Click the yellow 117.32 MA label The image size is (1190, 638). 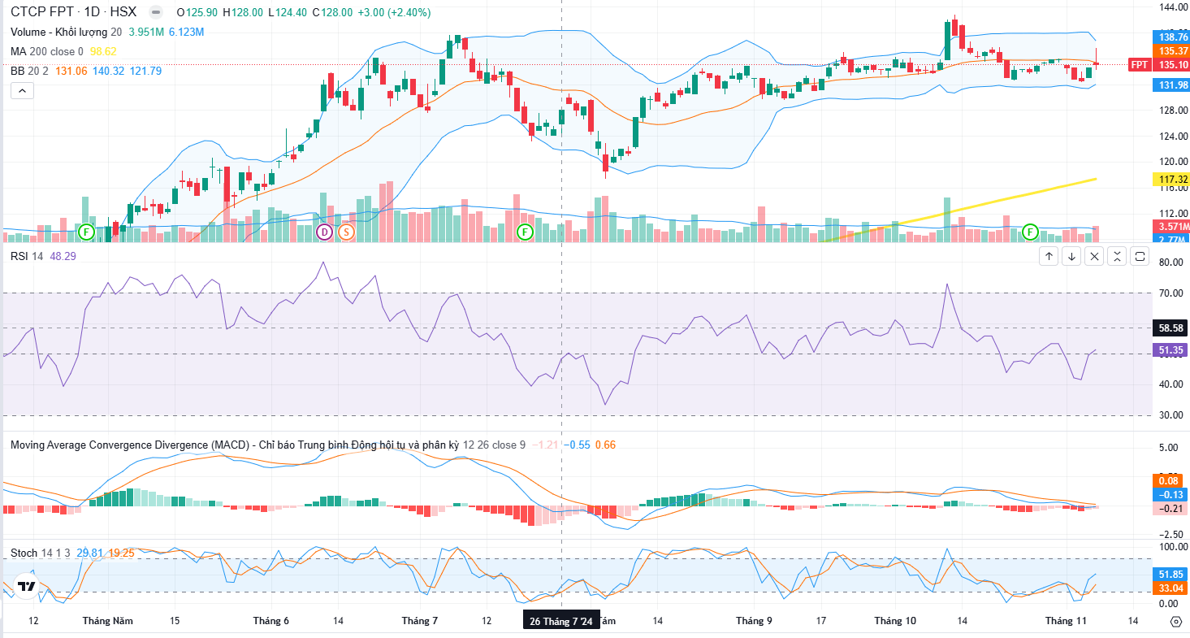(1171, 179)
